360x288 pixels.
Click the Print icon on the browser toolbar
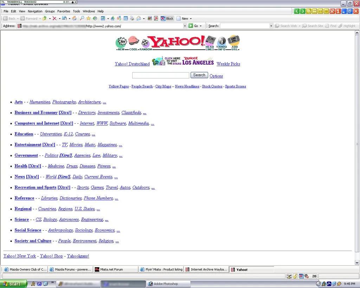pyautogui.click(x=131, y=18)
